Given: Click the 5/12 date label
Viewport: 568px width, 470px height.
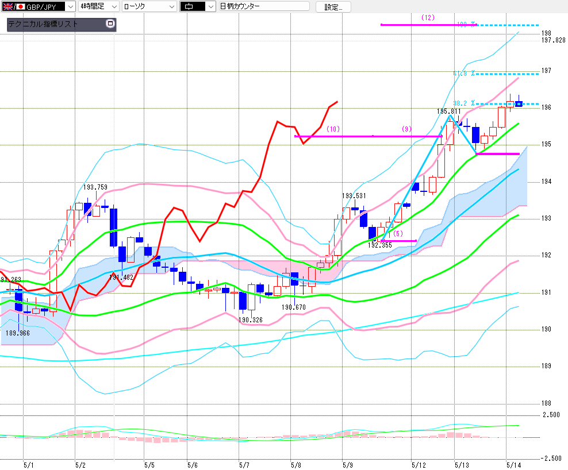Looking at the screenshot, I should (419, 465).
